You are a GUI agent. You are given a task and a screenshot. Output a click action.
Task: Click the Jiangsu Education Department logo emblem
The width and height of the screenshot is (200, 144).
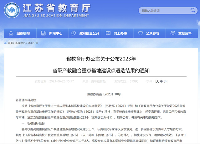point(11,11)
